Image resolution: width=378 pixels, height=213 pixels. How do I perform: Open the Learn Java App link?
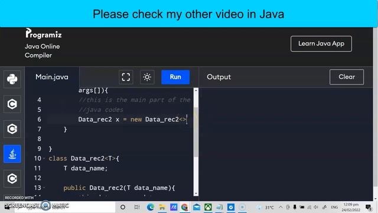[321, 44]
